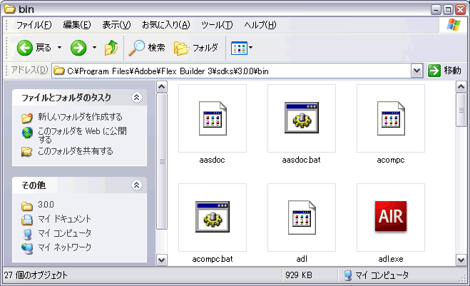Click the 27 個のオブジェクト status text
The height and width of the screenshot is (286, 470).
pyautogui.click(x=36, y=275)
